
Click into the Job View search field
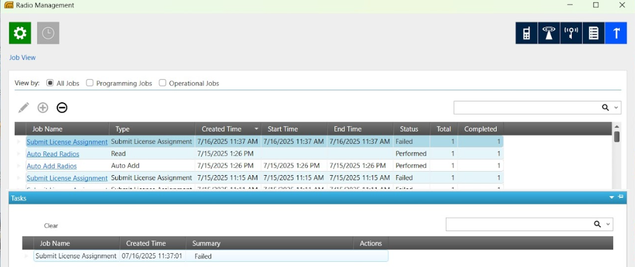[x=526, y=107]
